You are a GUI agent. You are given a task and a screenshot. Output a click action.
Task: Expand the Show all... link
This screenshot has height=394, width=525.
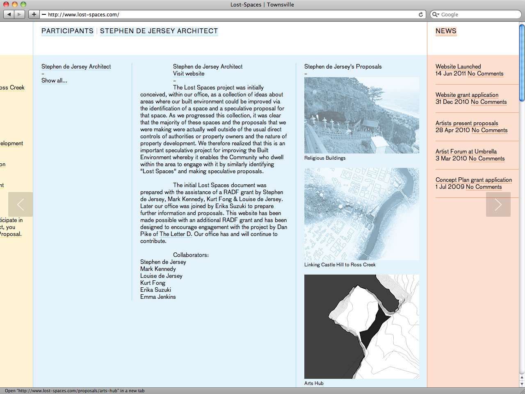(54, 80)
